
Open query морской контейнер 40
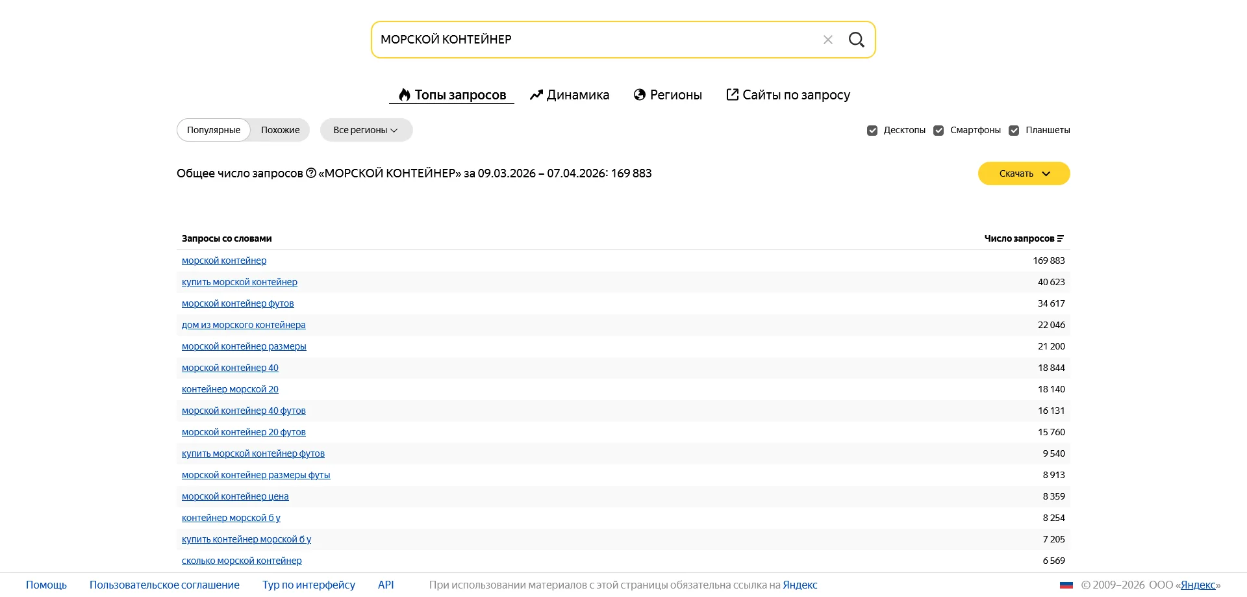[x=230, y=368]
